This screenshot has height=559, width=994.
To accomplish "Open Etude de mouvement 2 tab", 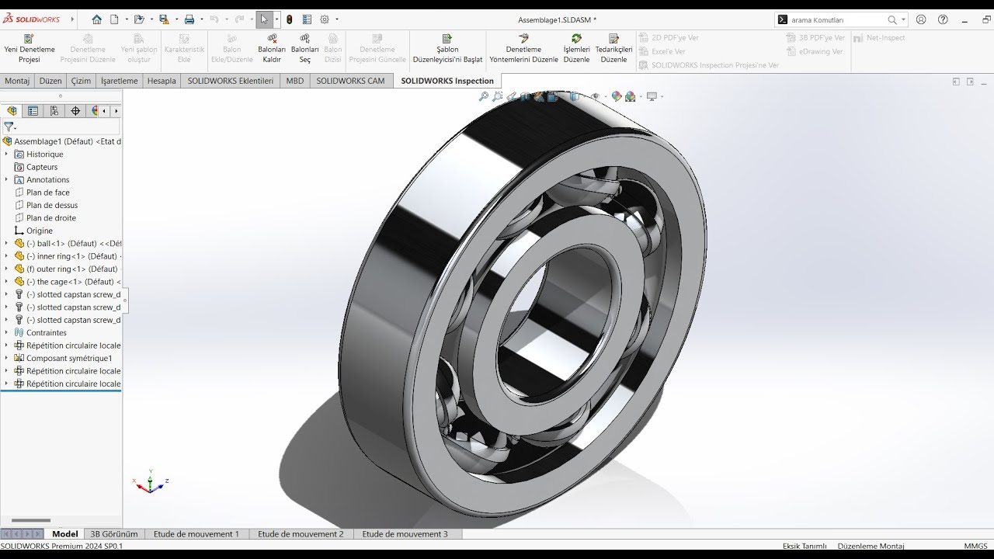I will coord(301,534).
